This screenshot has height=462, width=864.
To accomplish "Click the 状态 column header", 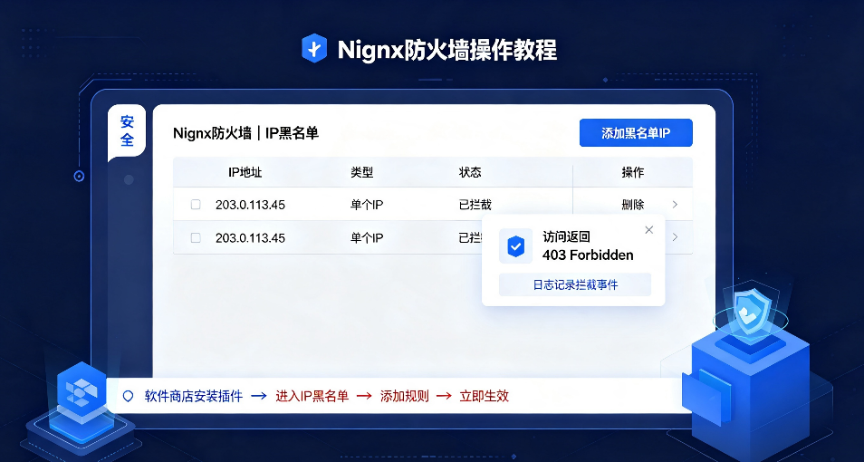I will point(470,172).
